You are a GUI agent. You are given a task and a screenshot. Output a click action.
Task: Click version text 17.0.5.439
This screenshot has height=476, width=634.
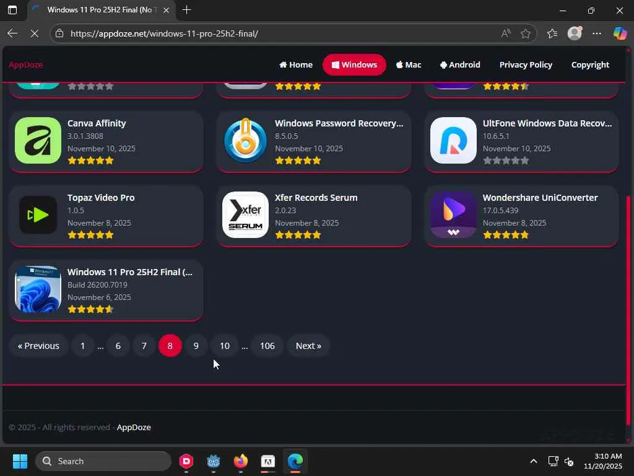pyautogui.click(x=500, y=211)
